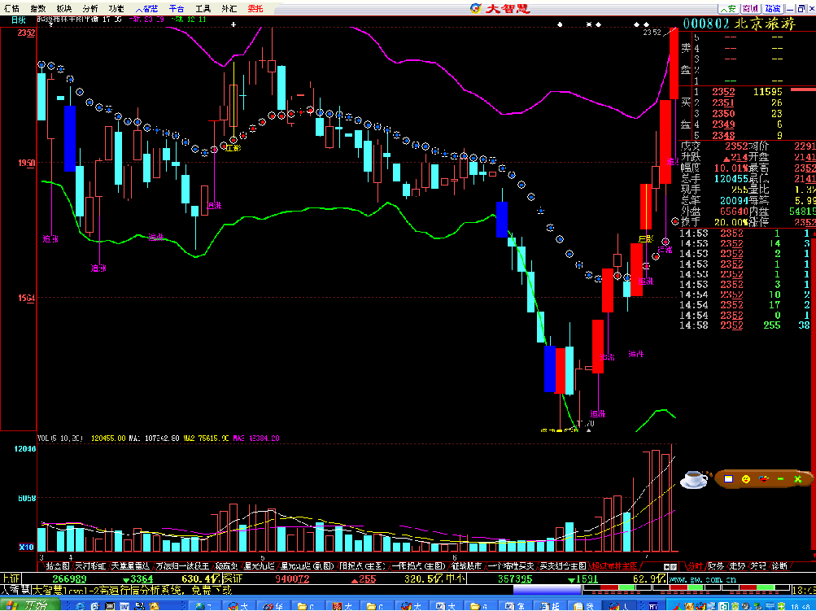The height and width of the screenshot is (611, 816).
Task: Open the www.gw.com.cn link
Action: 702,578
